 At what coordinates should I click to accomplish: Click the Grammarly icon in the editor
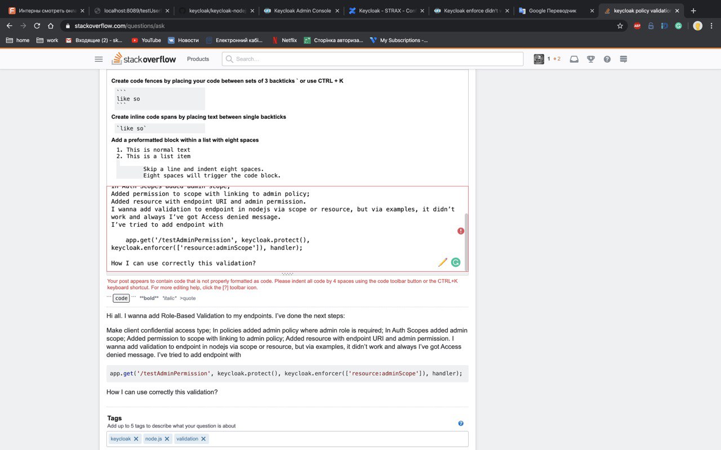pos(456,262)
